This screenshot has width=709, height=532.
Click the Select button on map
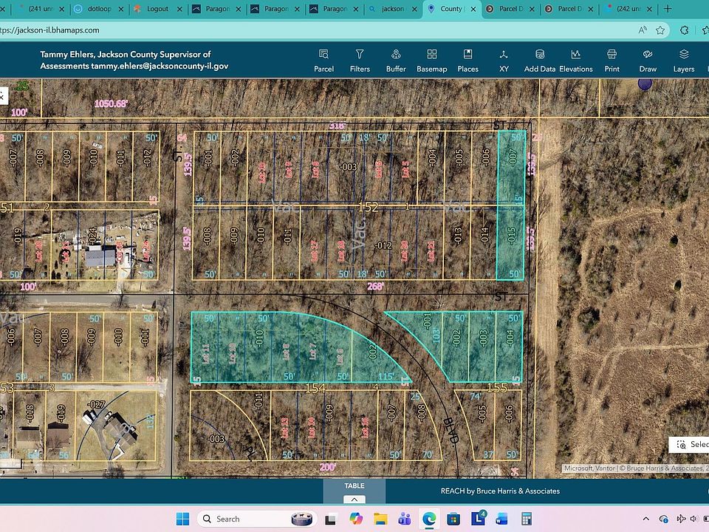click(x=689, y=444)
